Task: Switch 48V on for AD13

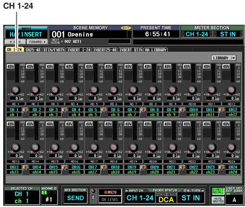Action: coord(11,124)
